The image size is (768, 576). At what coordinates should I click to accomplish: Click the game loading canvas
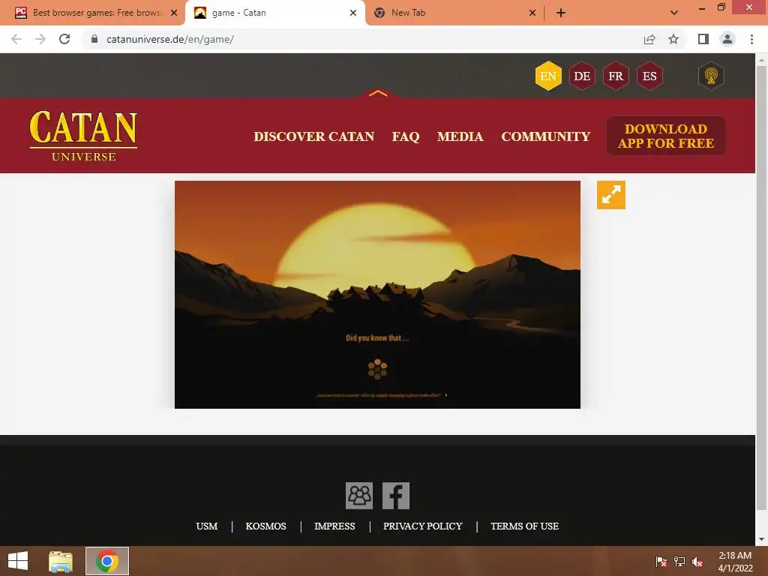pos(377,294)
